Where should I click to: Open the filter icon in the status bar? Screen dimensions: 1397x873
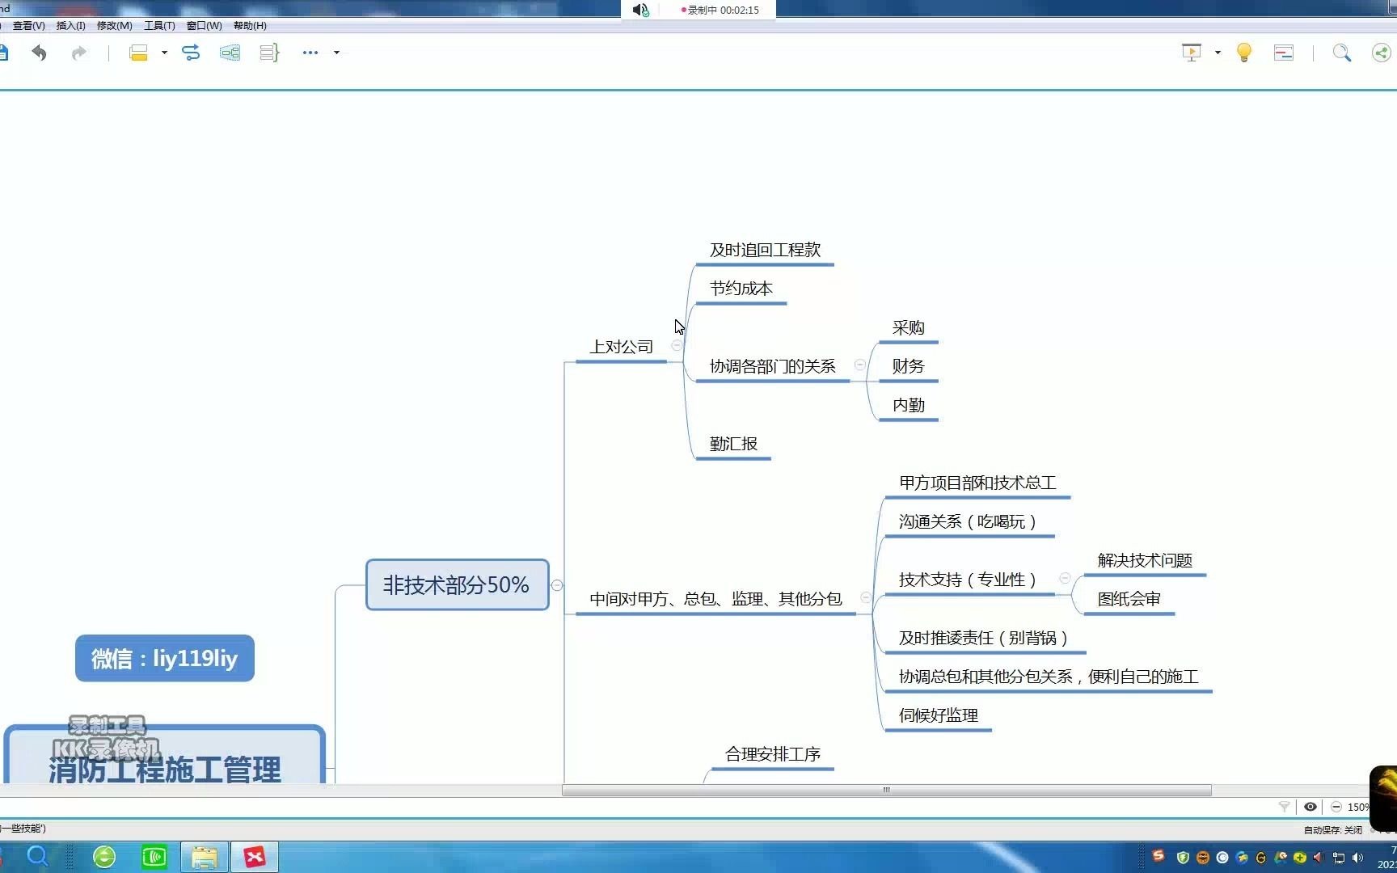pos(1284,807)
